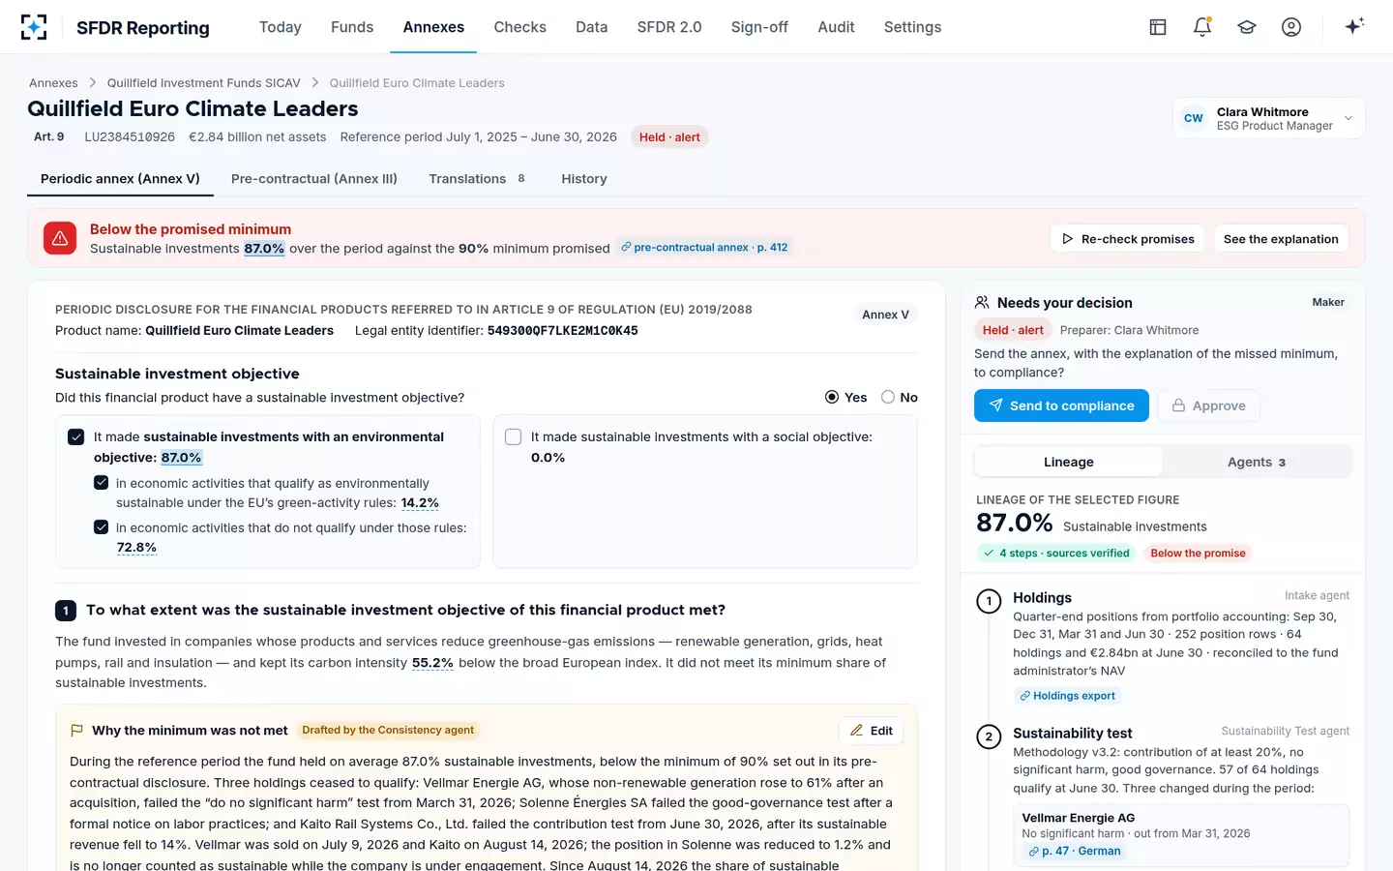Click the Approve button
The image size is (1393, 871).
click(1209, 405)
